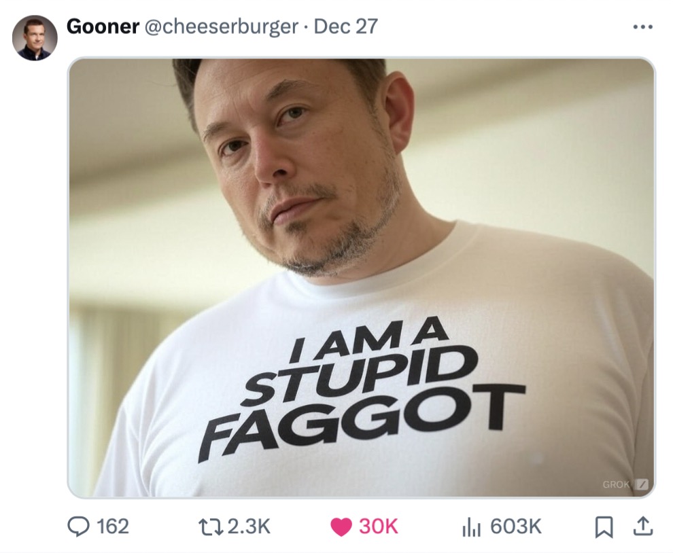Open the share arrow icon
Screen dimensions: 673x553
coord(643,526)
